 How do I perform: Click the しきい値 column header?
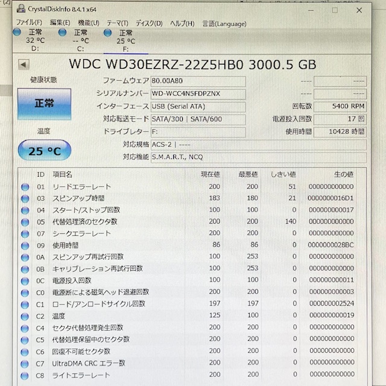[283, 174]
